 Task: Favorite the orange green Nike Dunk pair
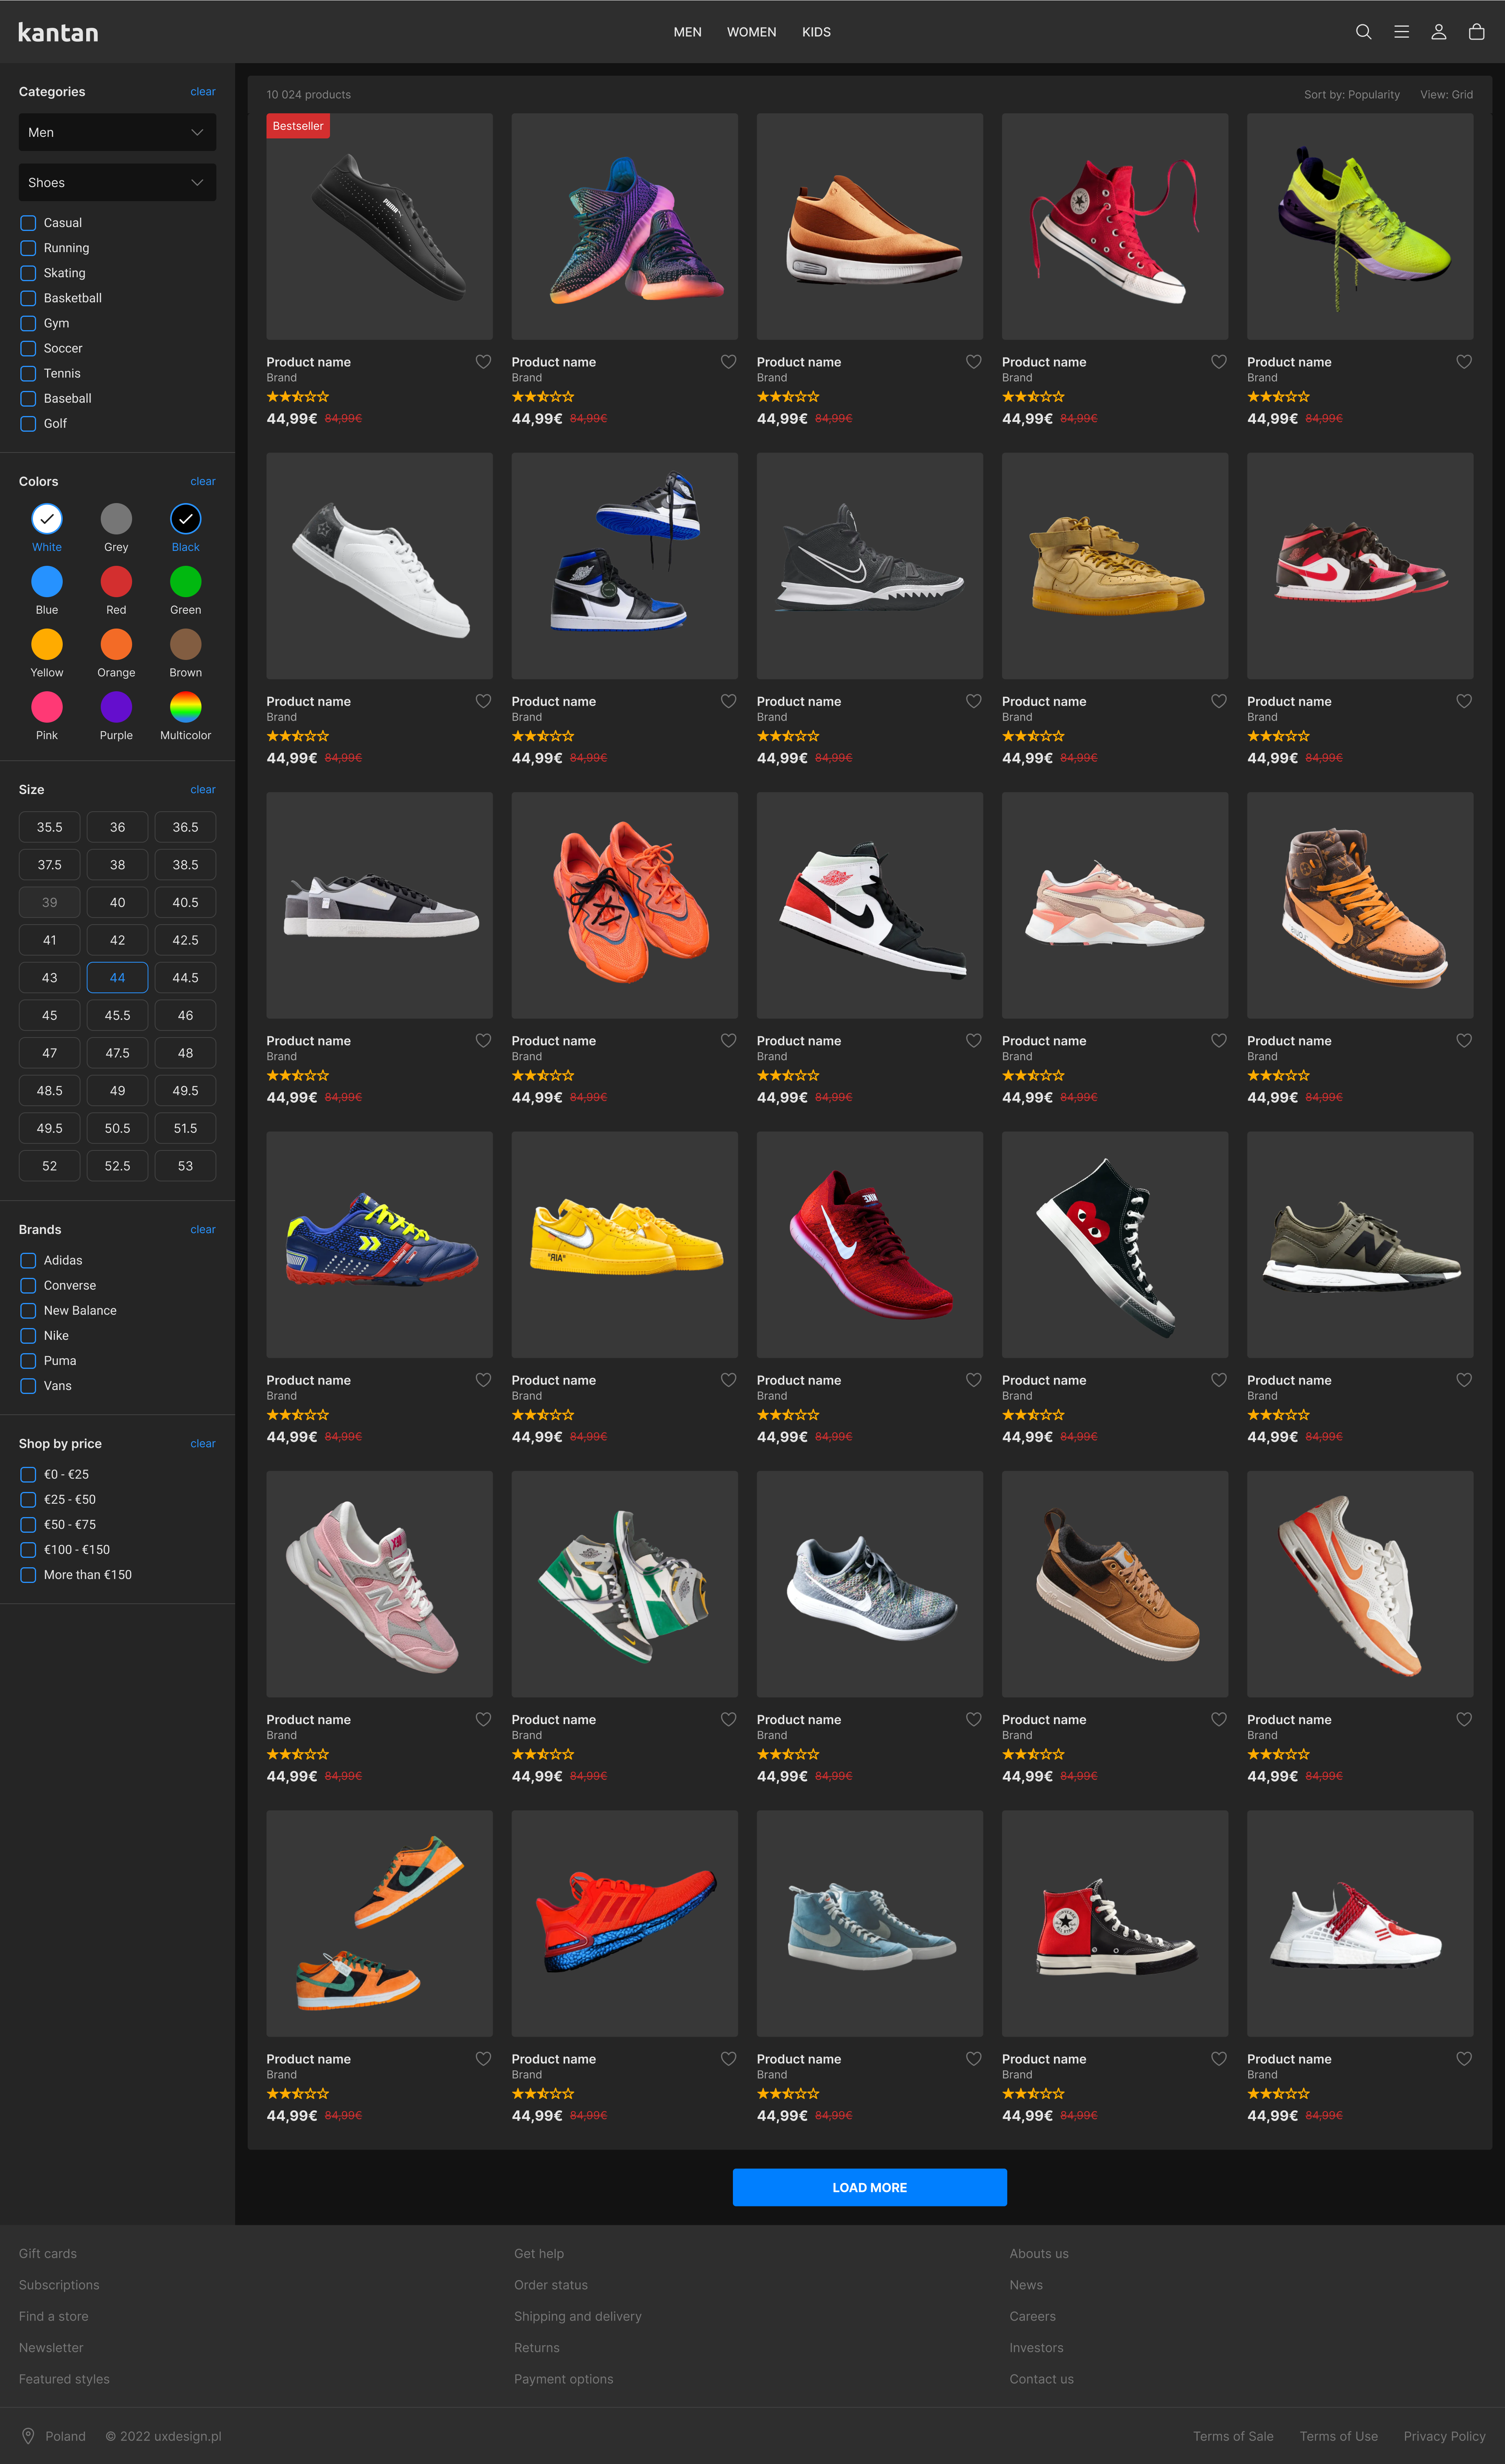coord(483,2059)
